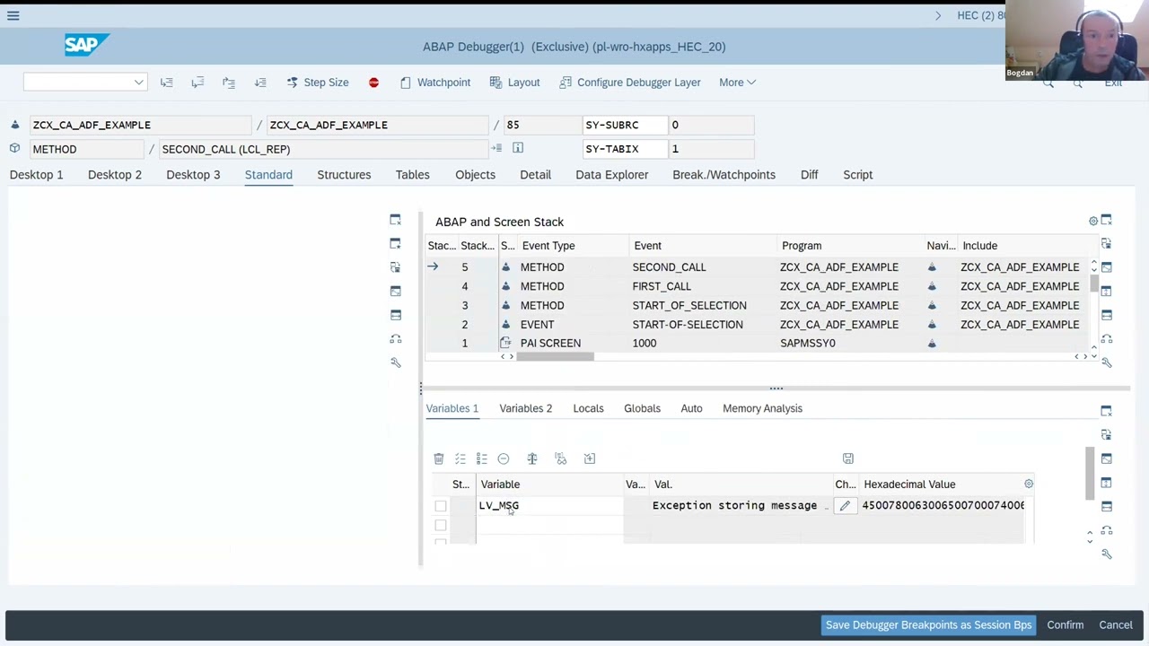Open the Memory Analysis tab
The height and width of the screenshot is (646, 1149).
click(762, 408)
